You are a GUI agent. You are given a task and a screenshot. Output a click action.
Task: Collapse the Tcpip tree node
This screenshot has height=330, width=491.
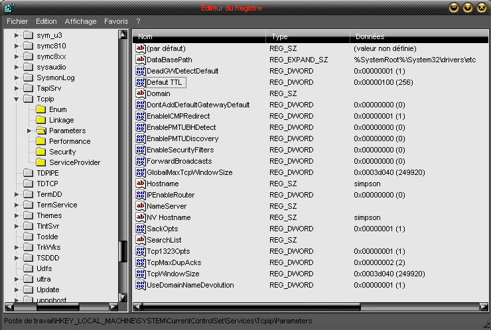(17, 99)
